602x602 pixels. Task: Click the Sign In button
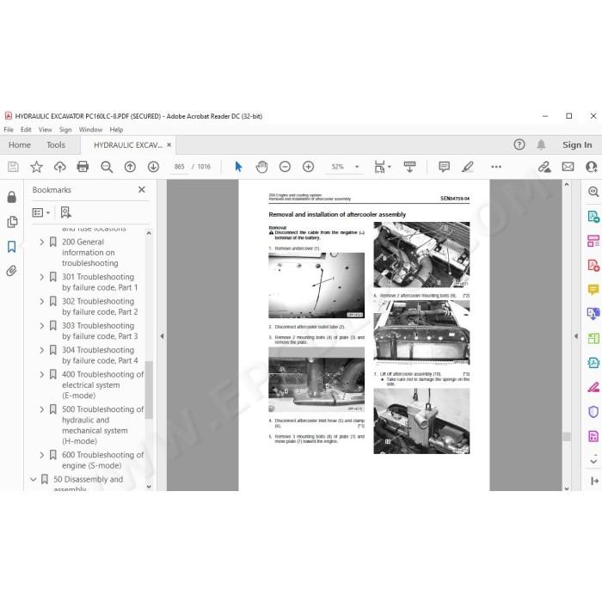pyautogui.click(x=577, y=144)
